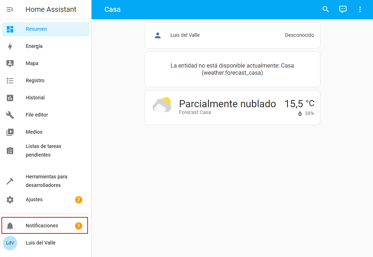This screenshot has width=373, height=257.
Task: Click the Casa dashboard title
Action: [x=113, y=10]
